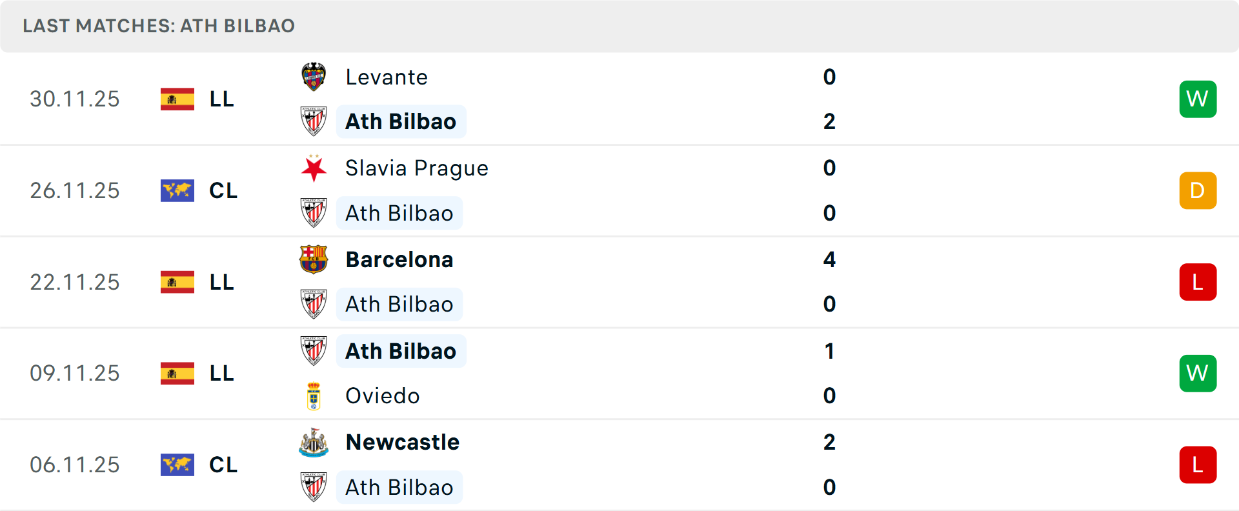
Task: Click the Ath Bilbao crest in the top row
Action: [314, 121]
